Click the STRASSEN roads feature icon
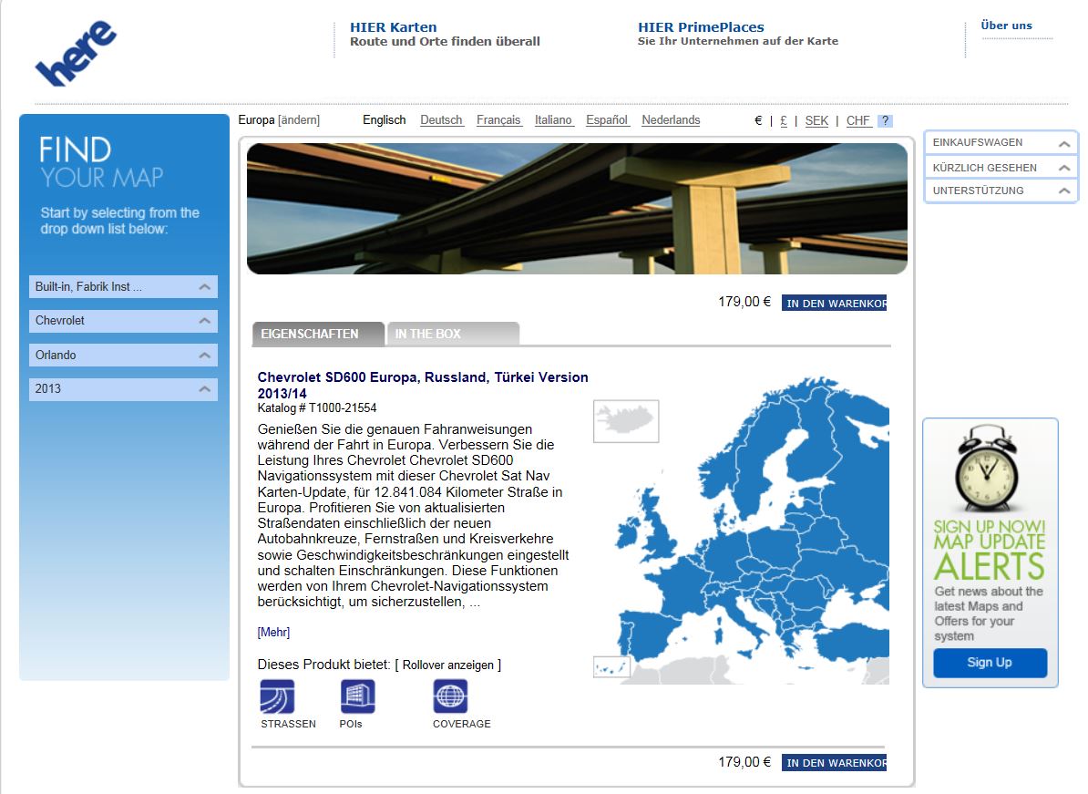Viewport: 1088px width, 794px height. 278,696
